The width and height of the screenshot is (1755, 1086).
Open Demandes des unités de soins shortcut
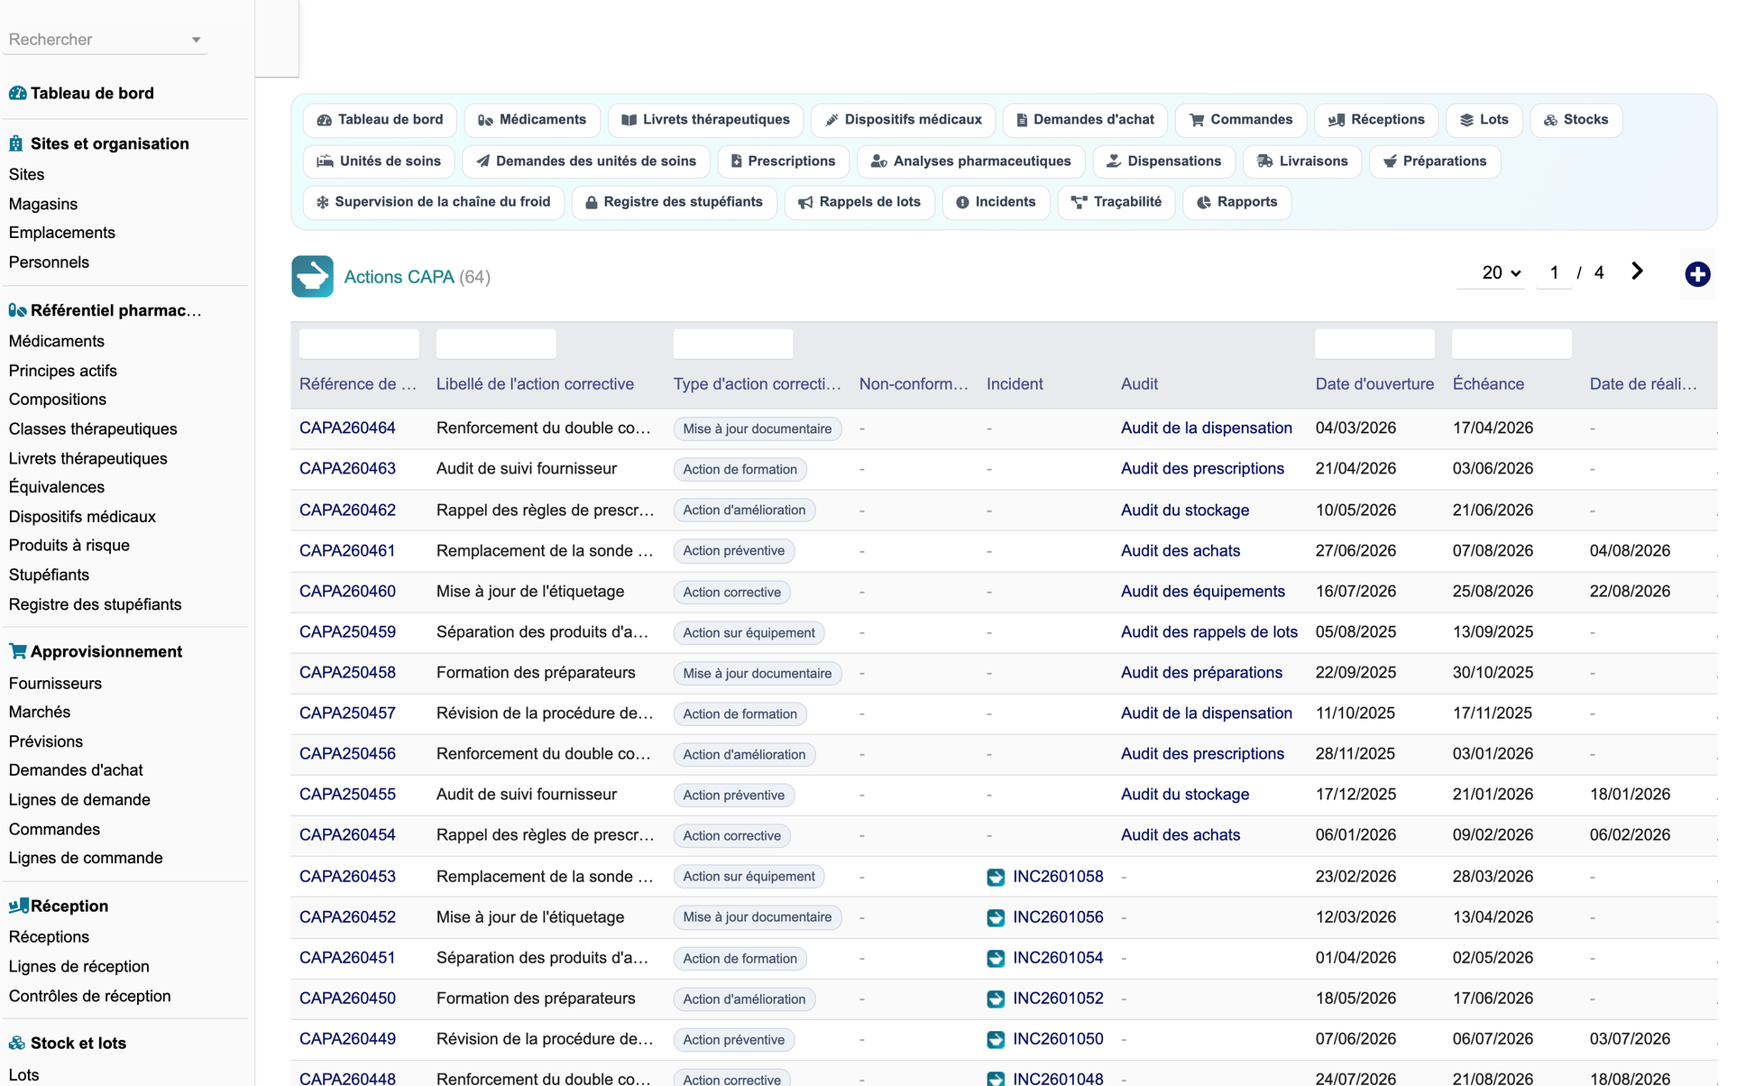coord(586,161)
